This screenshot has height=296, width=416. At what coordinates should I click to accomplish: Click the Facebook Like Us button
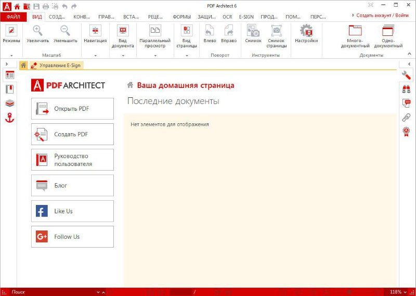[x=72, y=211]
